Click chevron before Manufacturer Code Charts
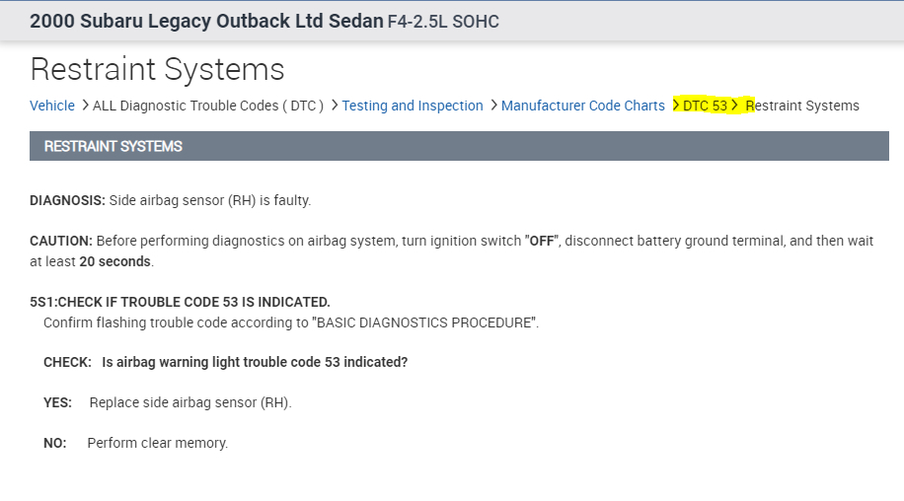The width and height of the screenshot is (904, 501). (x=493, y=106)
